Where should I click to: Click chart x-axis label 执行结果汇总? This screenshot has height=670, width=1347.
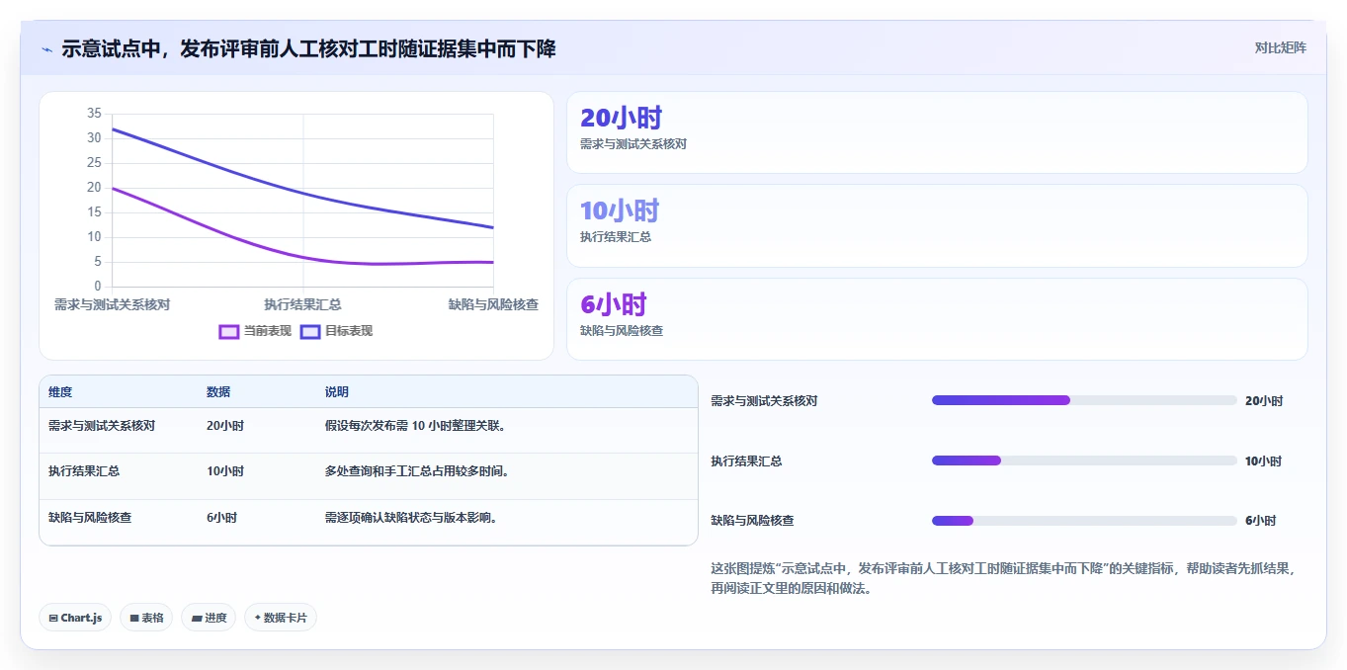click(x=302, y=305)
